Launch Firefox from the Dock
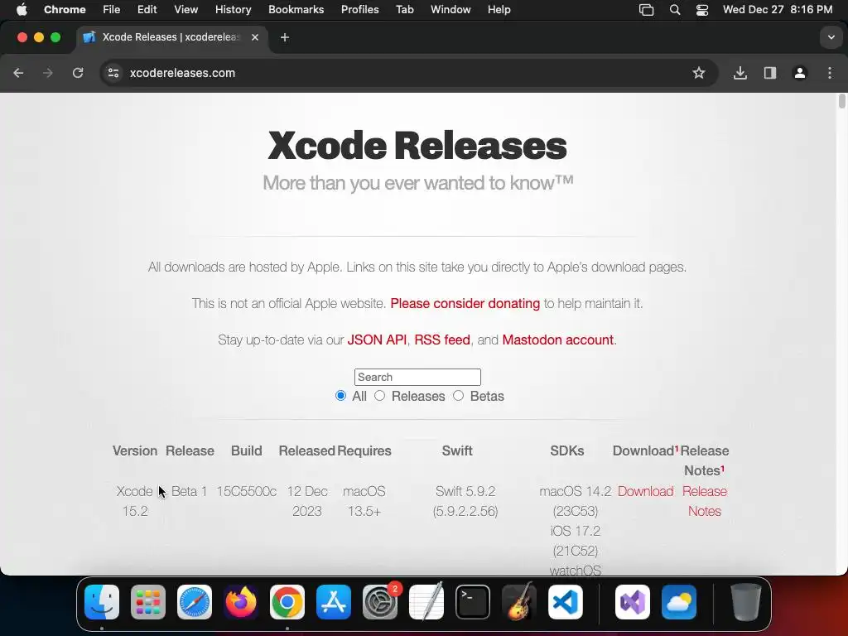 pos(241,602)
